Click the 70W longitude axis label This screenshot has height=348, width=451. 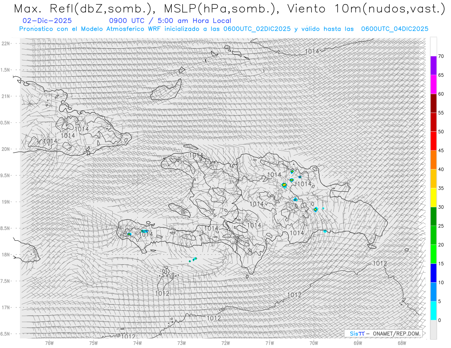click(314, 343)
